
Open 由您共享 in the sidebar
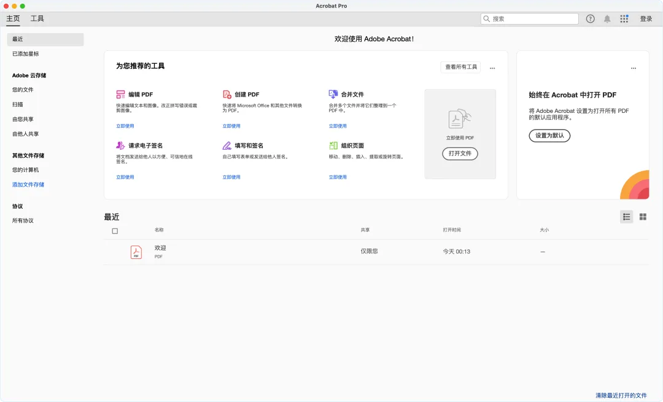(23, 119)
